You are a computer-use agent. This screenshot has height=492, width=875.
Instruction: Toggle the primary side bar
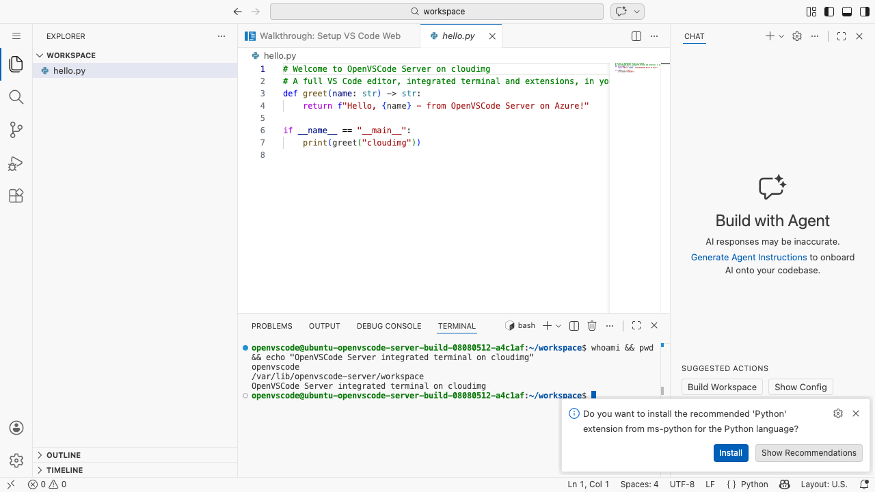click(829, 12)
